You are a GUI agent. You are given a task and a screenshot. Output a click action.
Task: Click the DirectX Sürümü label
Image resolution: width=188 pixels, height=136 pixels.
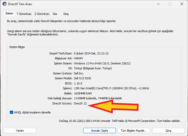point(62,103)
